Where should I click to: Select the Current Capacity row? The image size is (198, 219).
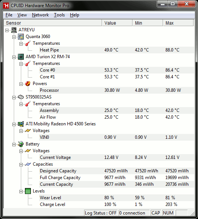pyautogui.click(x=117, y=184)
